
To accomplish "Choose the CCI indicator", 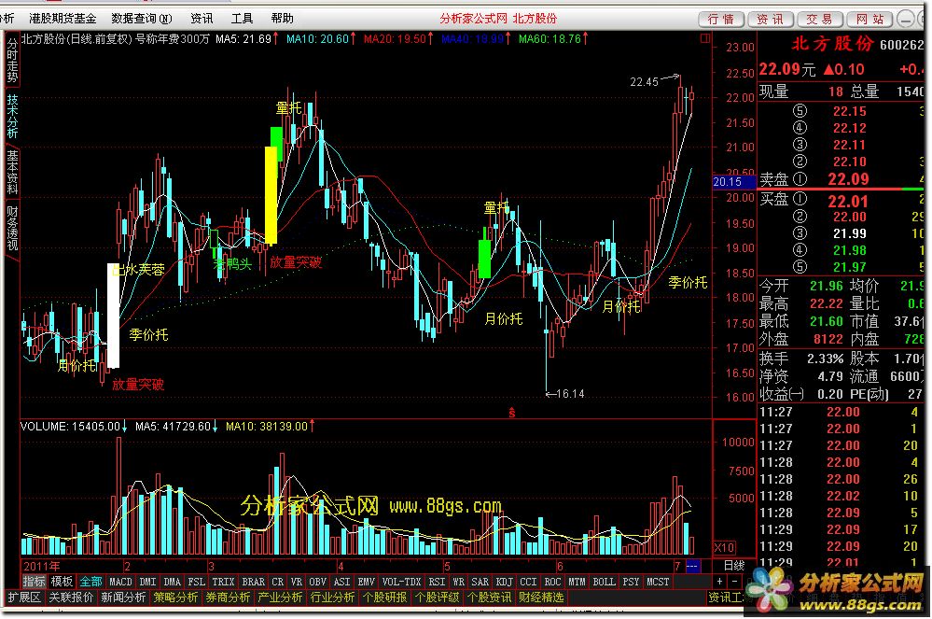I will point(528,582).
